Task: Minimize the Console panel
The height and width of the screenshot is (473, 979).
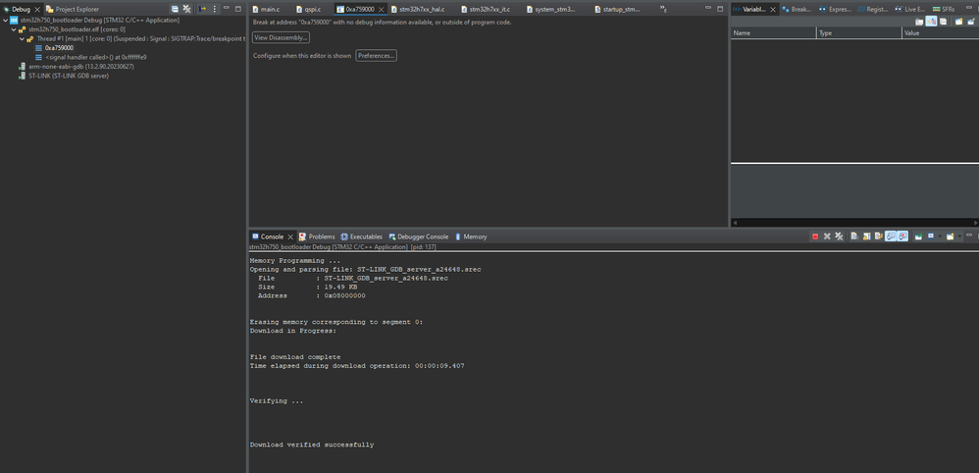Action: [x=969, y=235]
